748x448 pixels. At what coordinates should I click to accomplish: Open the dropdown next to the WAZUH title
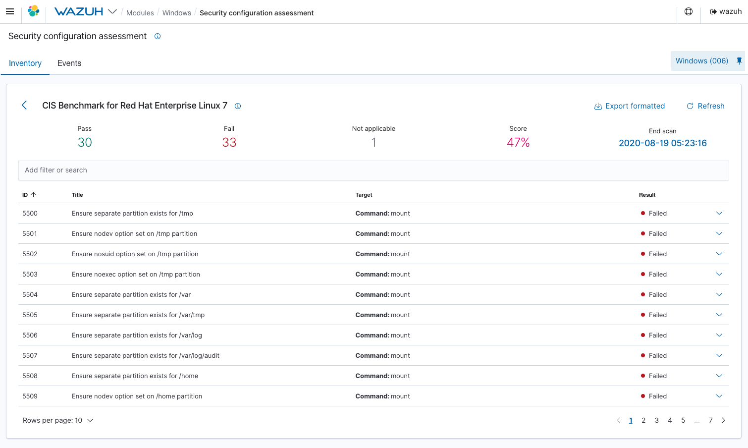(x=113, y=11)
